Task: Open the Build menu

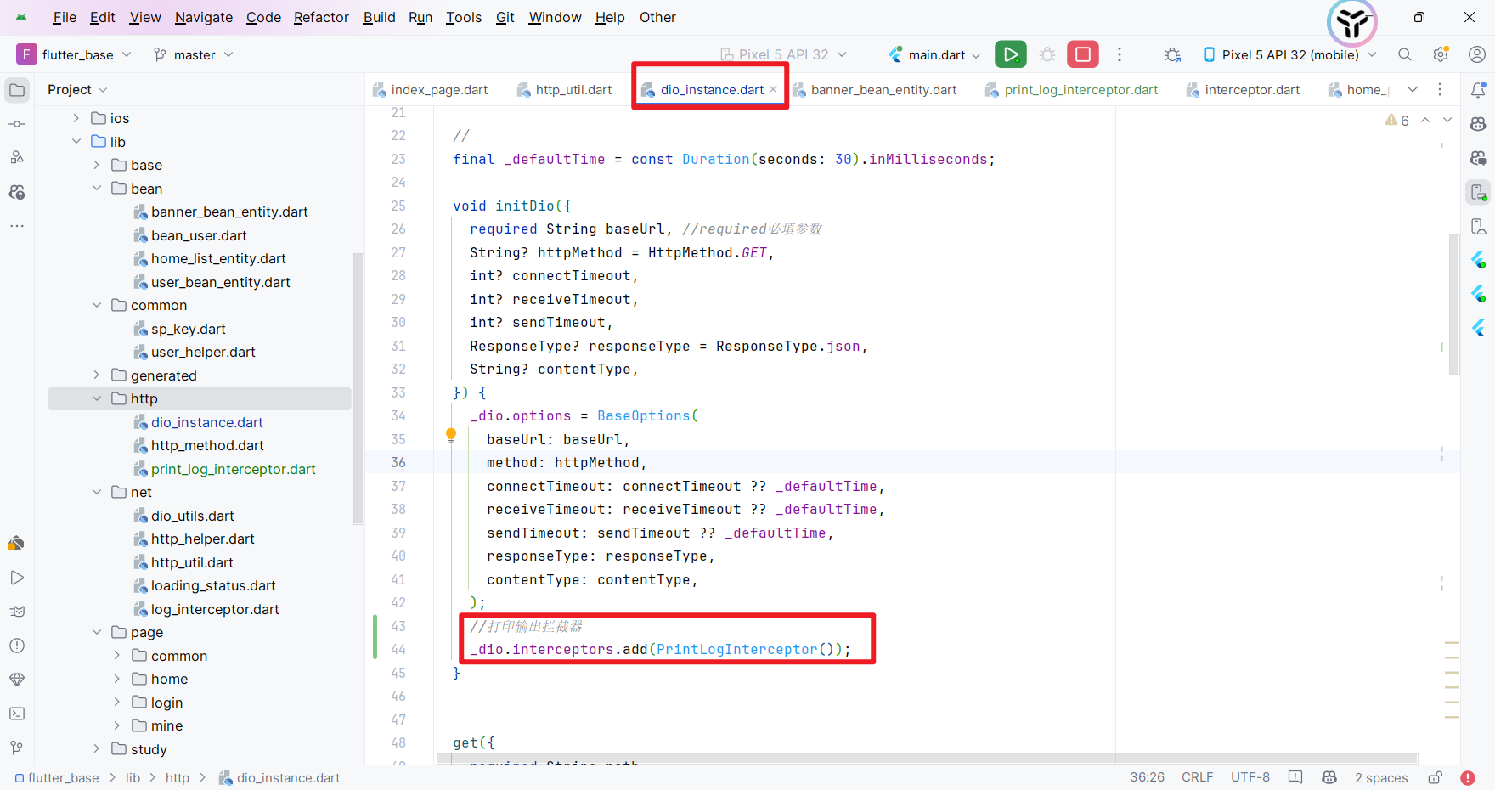Action: tap(379, 17)
